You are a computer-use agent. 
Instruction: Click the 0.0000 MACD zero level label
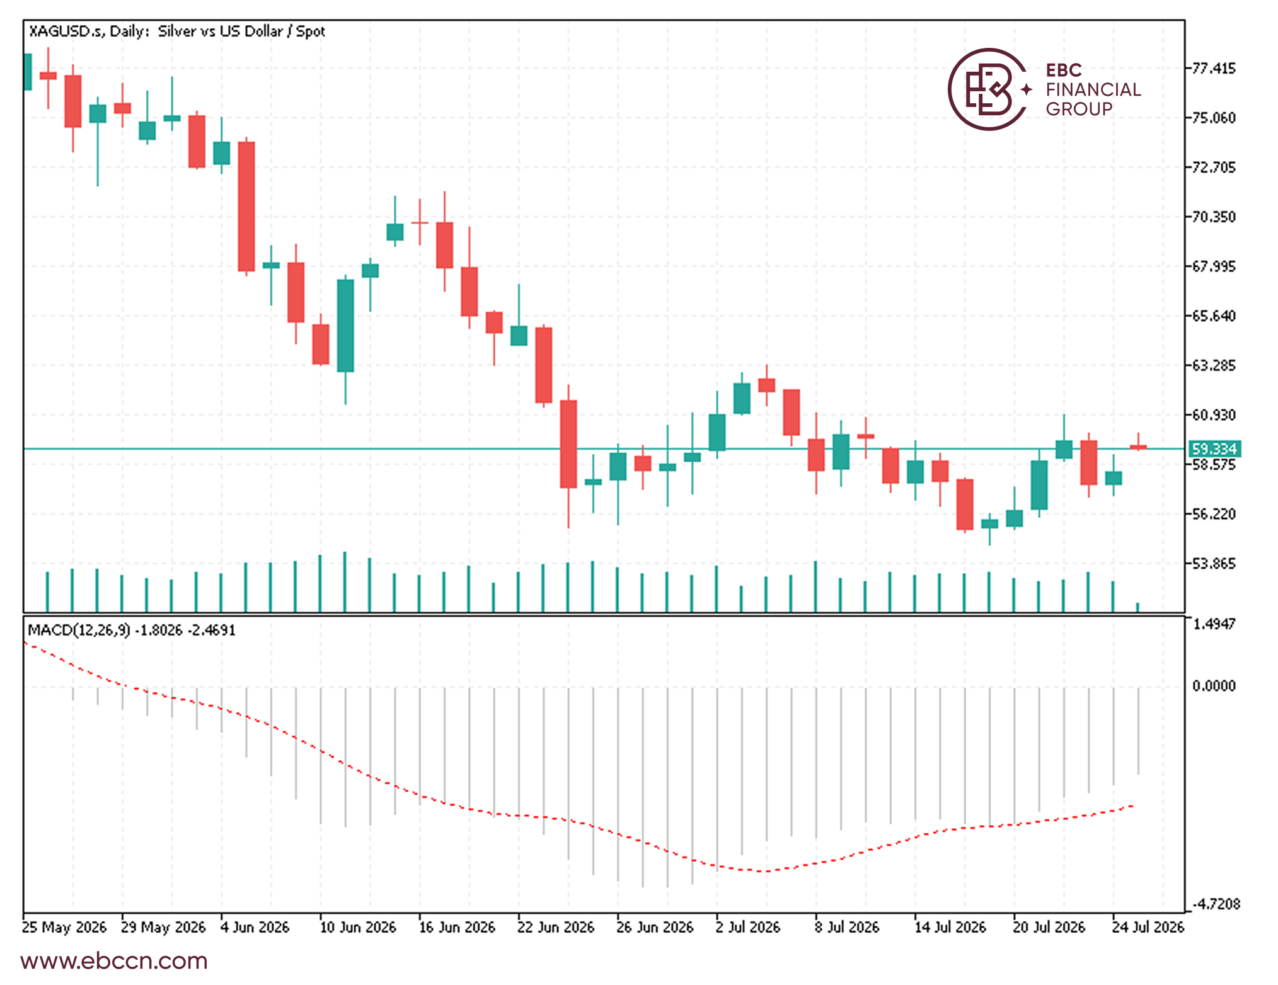1214,686
